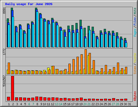Click the orange visits bar for day 28
Image resolution: width=138 pixels, height=107 pixels.
tap(118, 68)
